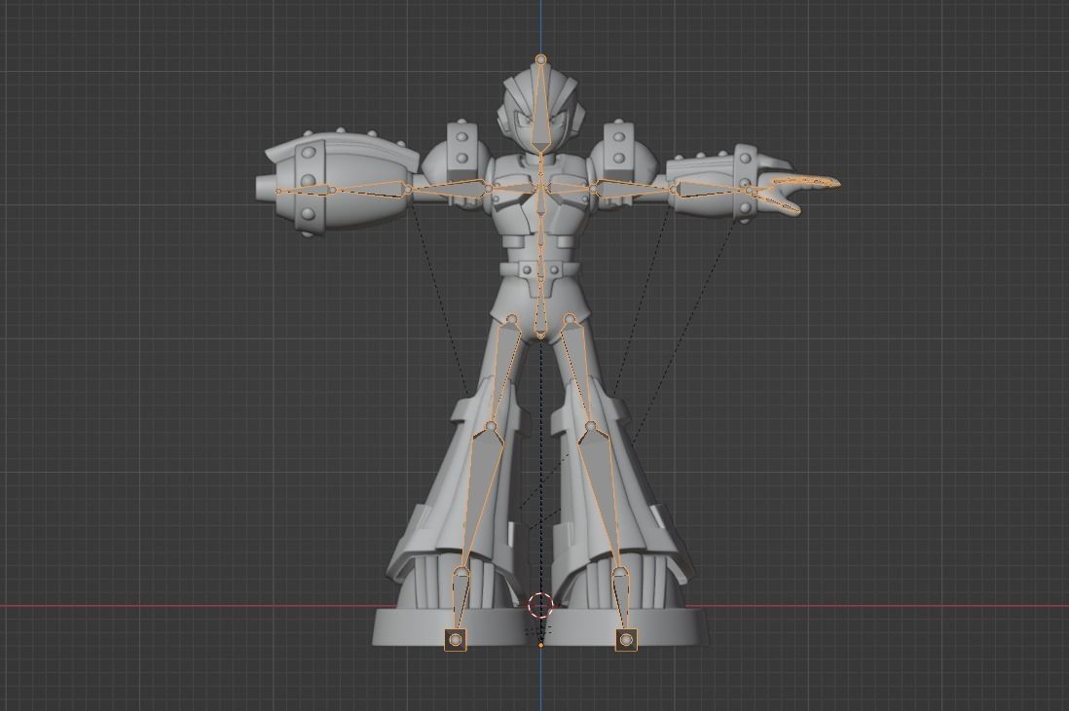Viewport: 1069px width, 711px height.
Task: Select the head bone inside the helmet
Action: tap(540, 109)
